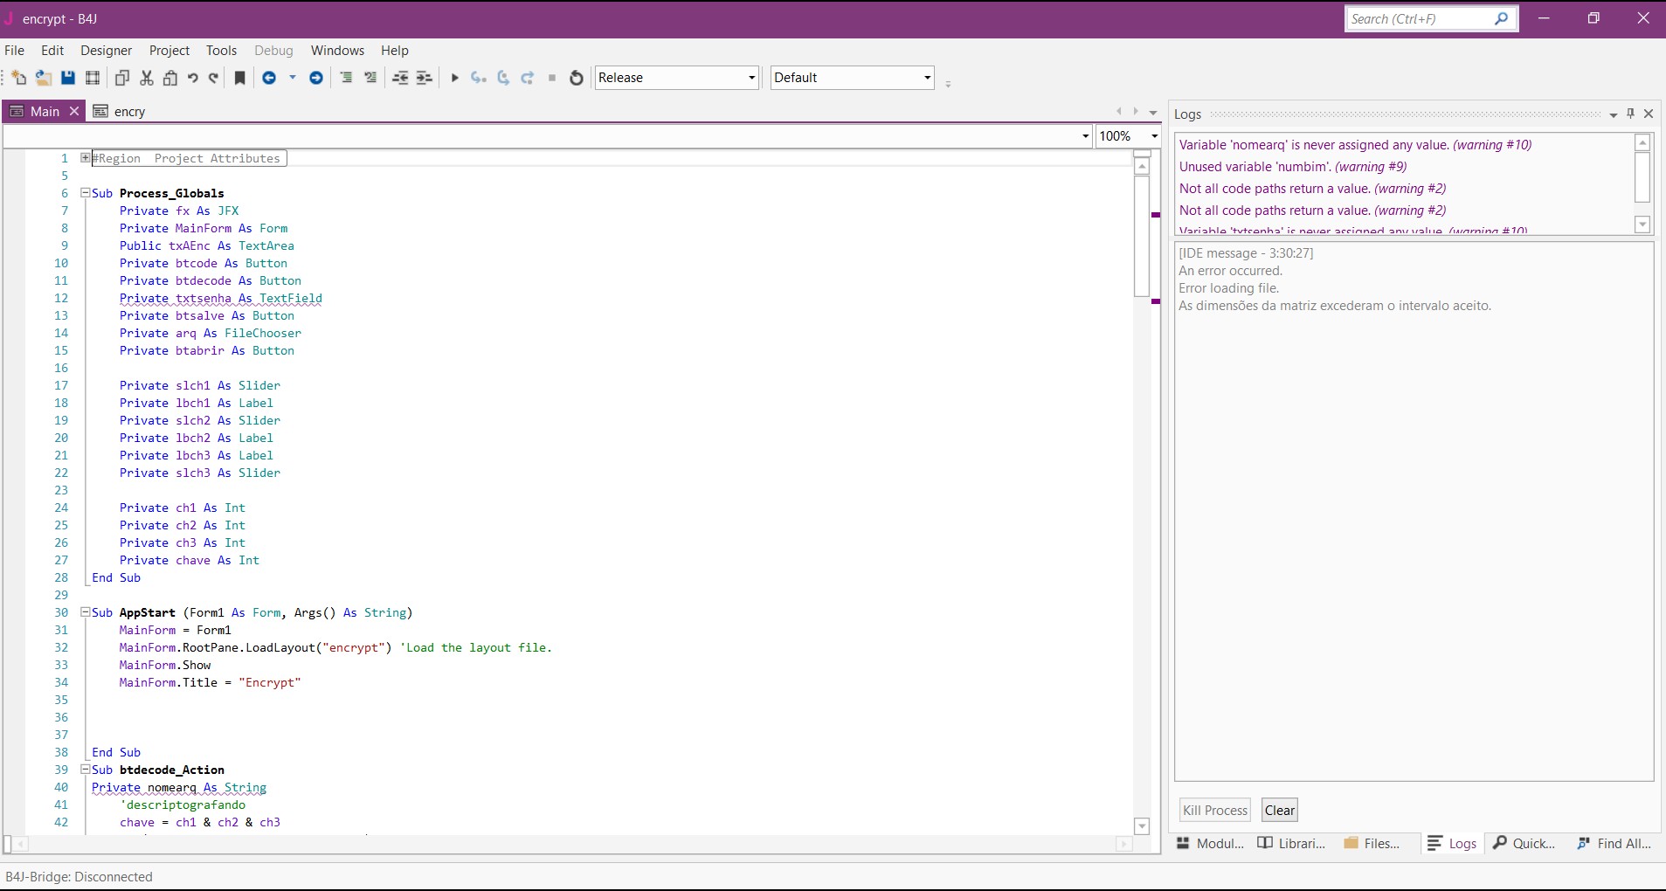Click the Cut scissors icon
Image resolution: width=1666 pixels, height=891 pixels.
pyautogui.click(x=147, y=78)
